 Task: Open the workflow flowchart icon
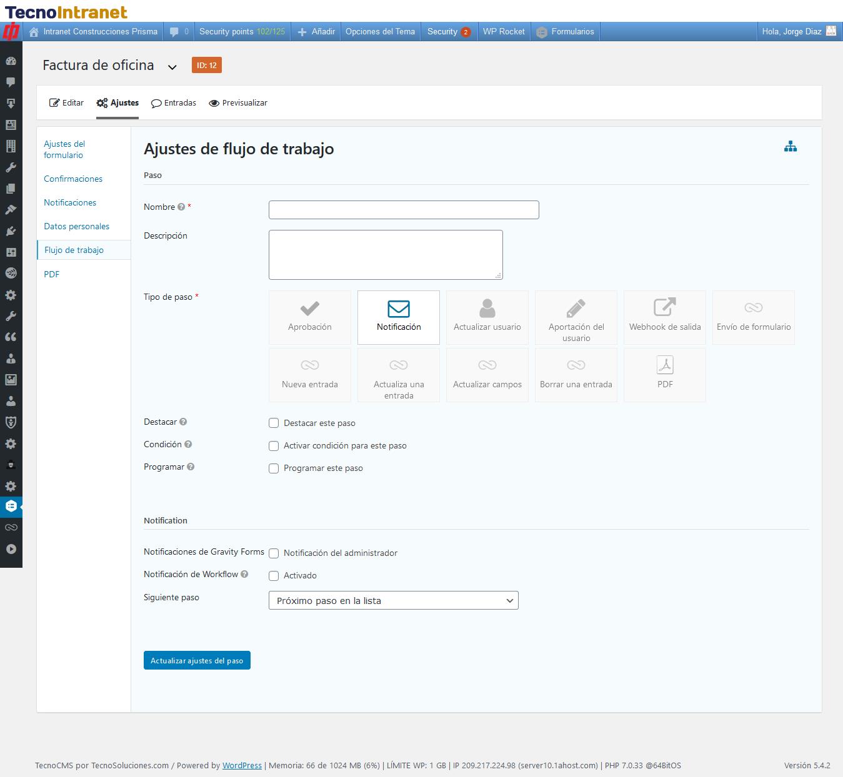tap(791, 147)
